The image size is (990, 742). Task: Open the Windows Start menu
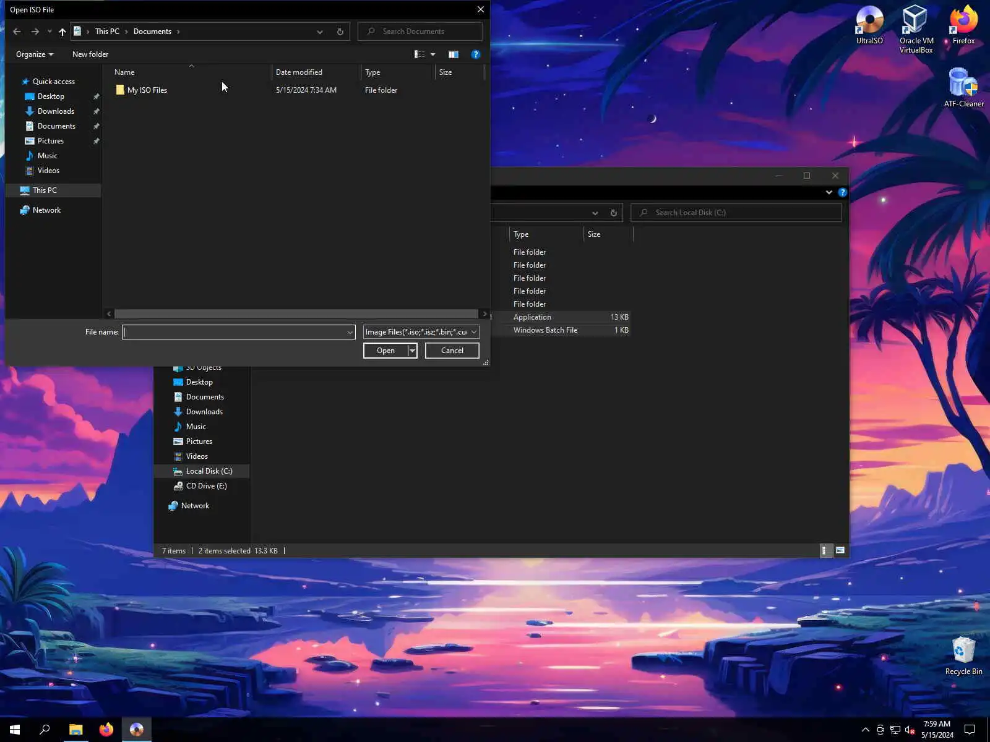tap(15, 730)
